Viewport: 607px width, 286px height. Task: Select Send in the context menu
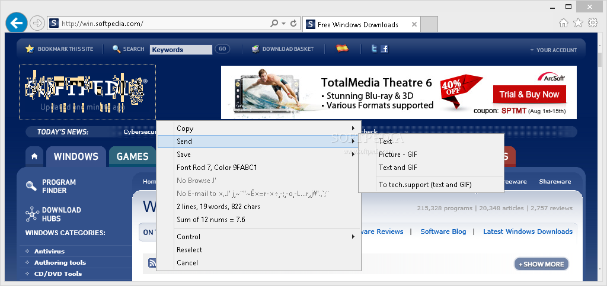point(258,142)
